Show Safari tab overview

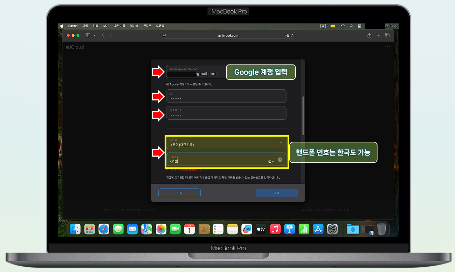(x=387, y=35)
